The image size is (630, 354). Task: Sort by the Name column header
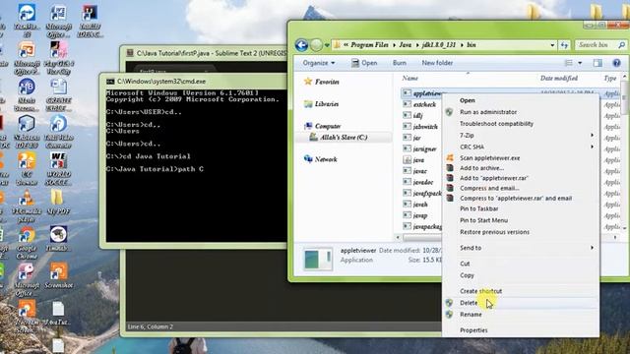point(409,79)
